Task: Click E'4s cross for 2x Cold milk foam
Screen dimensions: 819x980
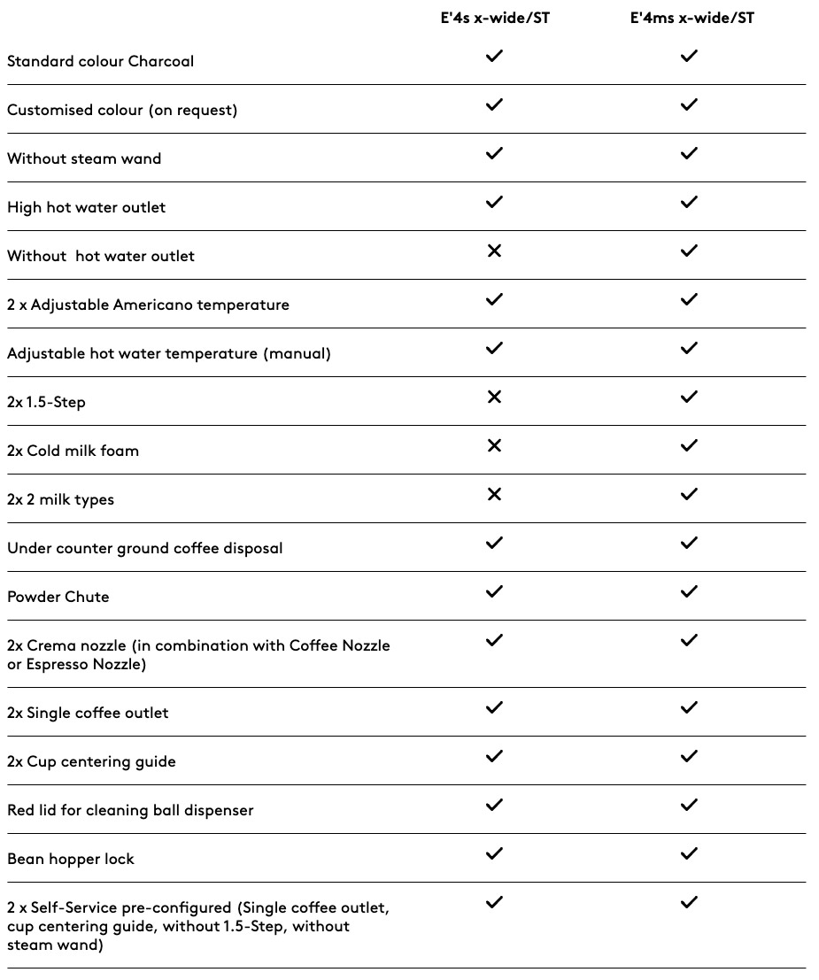Action: coord(494,446)
